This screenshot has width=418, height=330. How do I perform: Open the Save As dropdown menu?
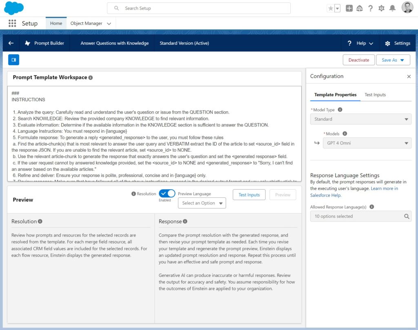[x=402, y=60]
